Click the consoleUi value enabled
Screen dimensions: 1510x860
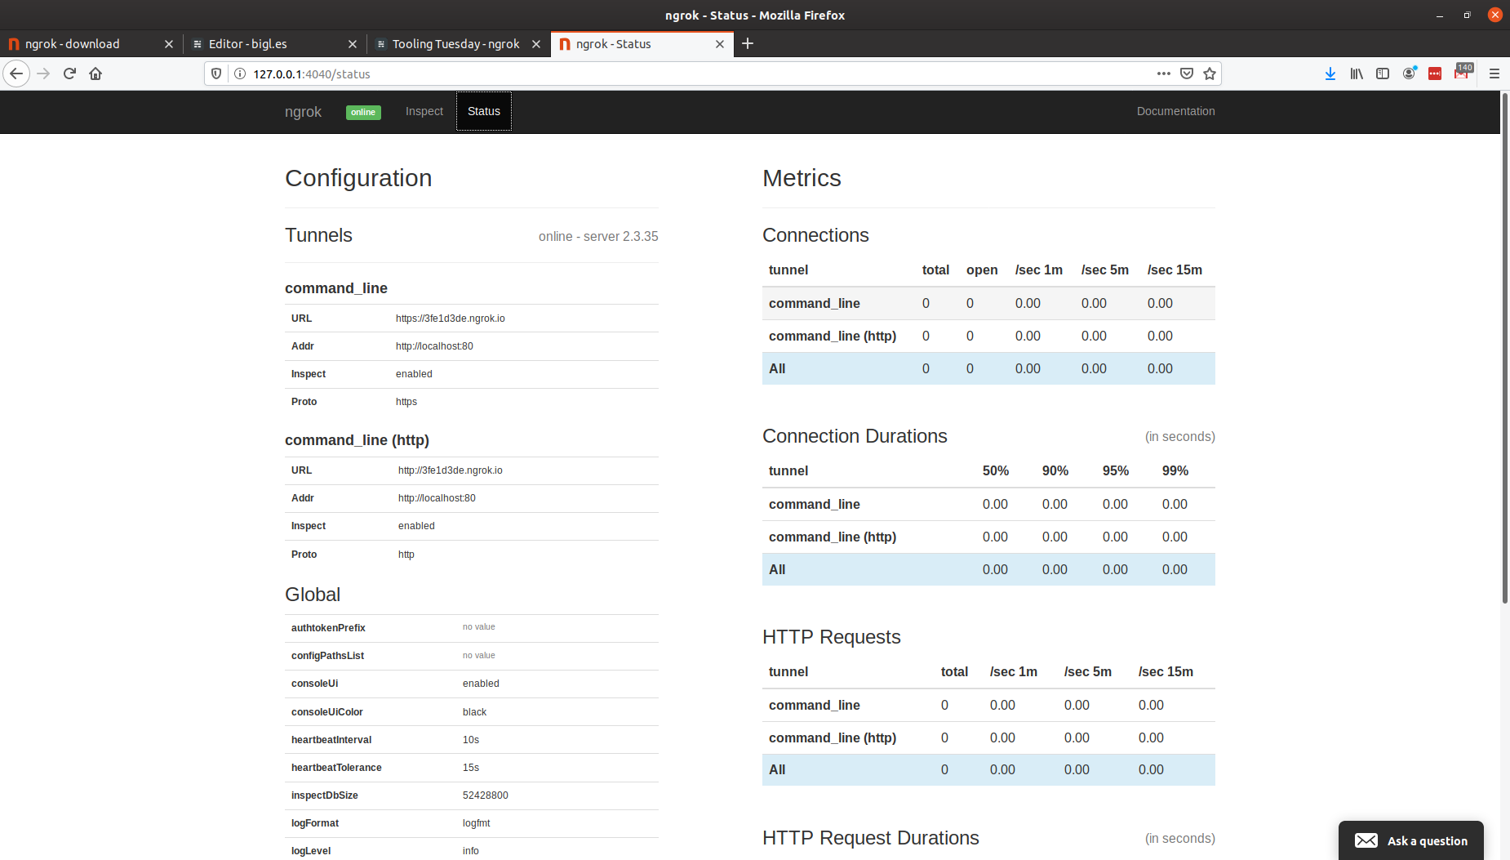(481, 684)
